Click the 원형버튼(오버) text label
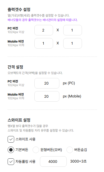This screenshot has width=104, height=172. [51, 150]
